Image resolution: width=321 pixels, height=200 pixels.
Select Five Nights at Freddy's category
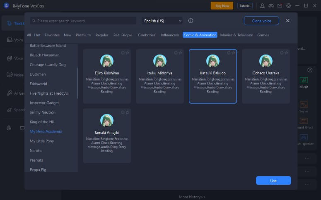(x=49, y=93)
